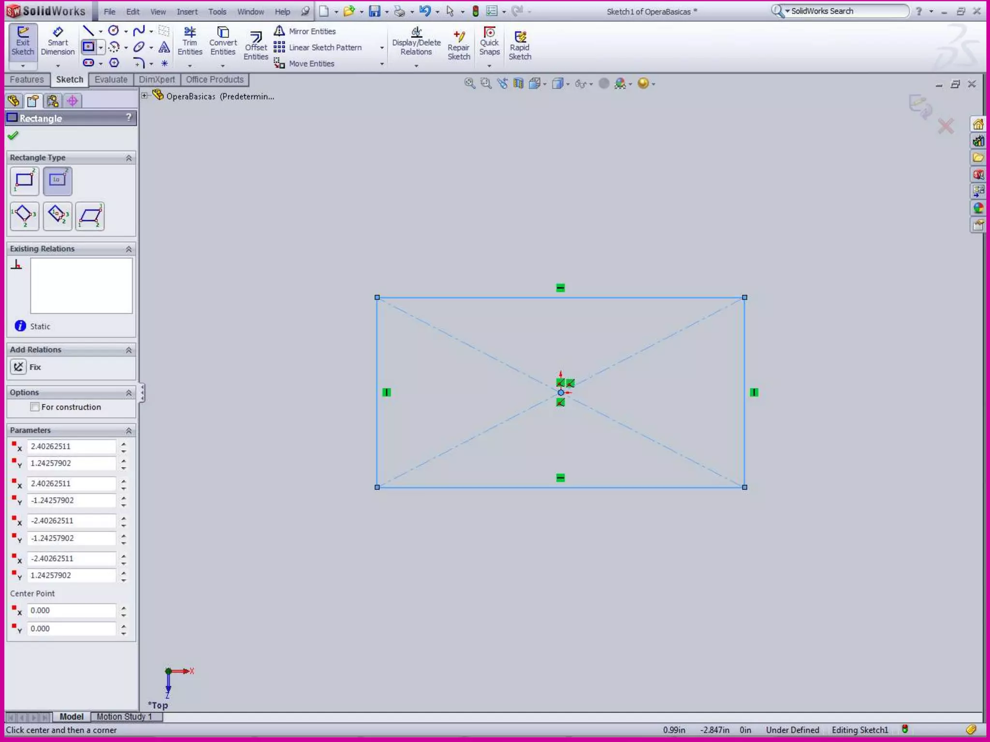This screenshot has height=742, width=990.
Task: Collapse the Parameters section
Action: point(129,430)
